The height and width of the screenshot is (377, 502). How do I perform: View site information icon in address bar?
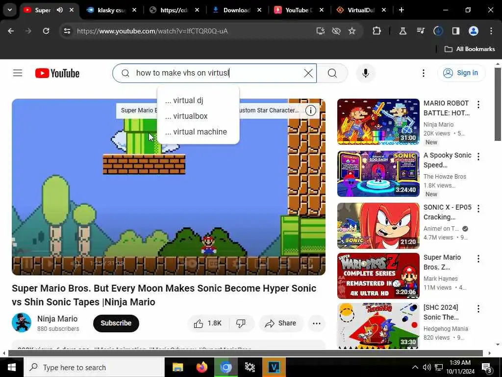tap(67, 31)
